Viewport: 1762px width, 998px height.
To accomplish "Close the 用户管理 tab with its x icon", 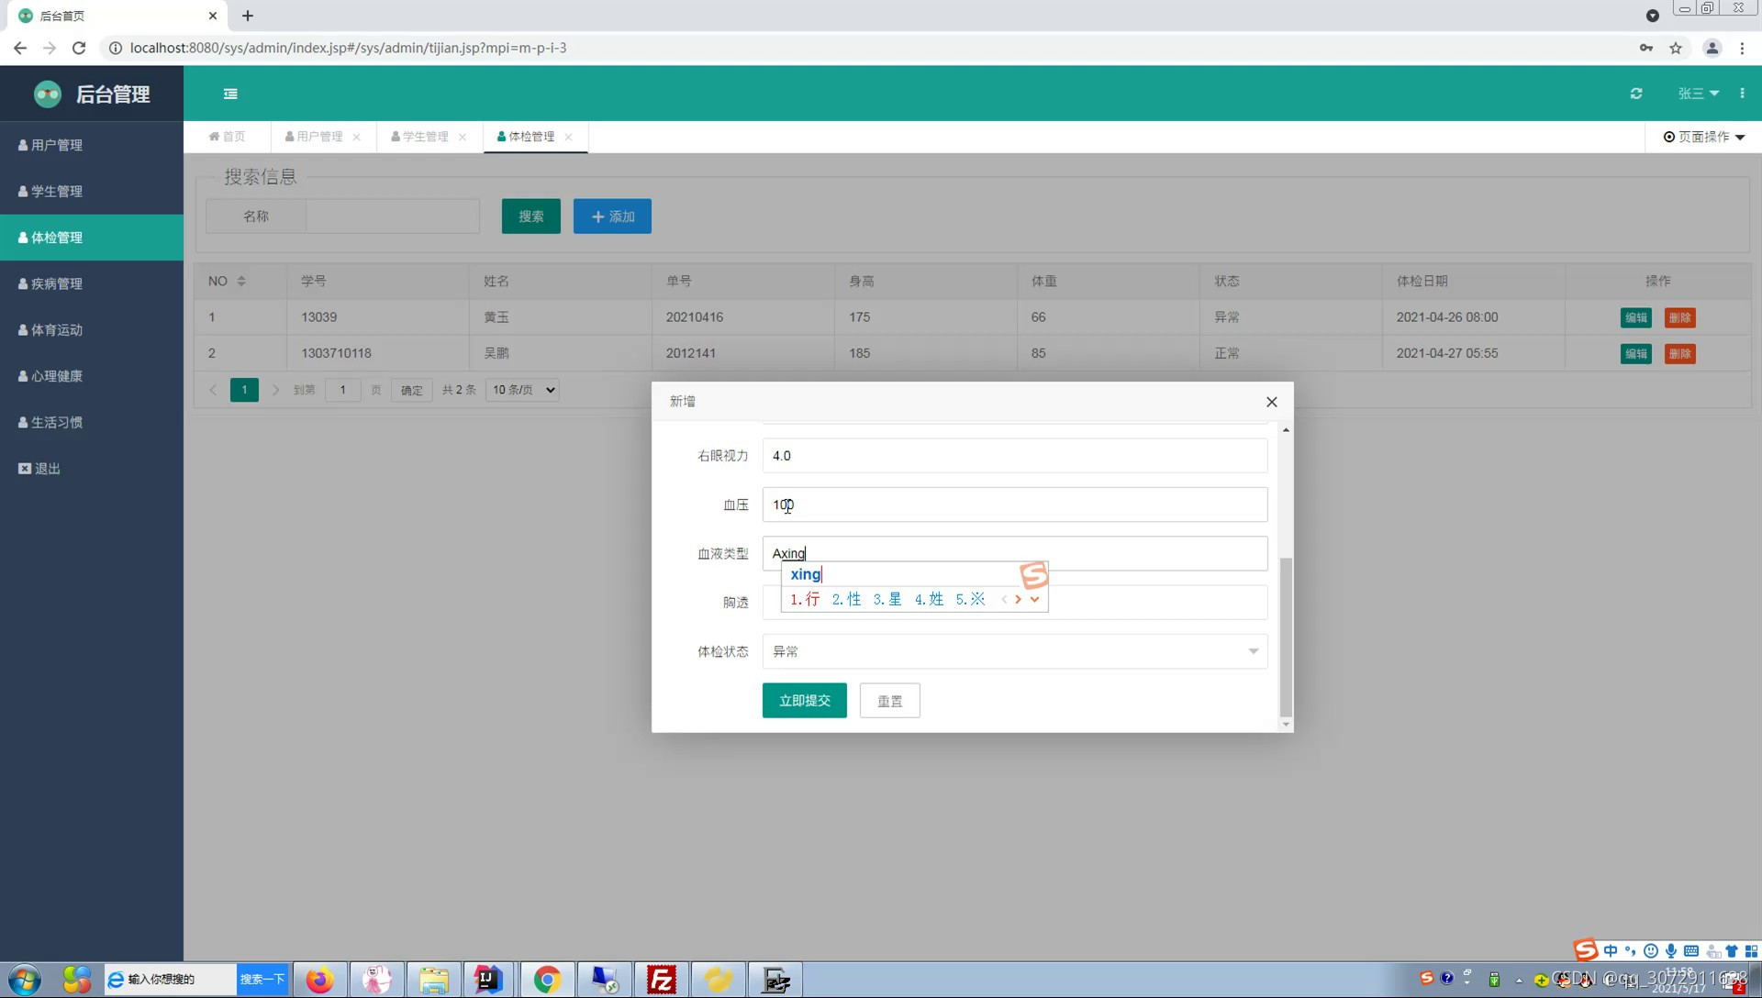I will pyautogui.click(x=357, y=137).
